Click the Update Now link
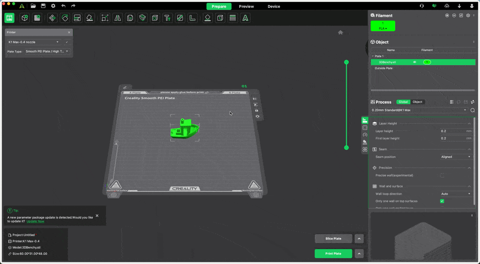 tap(35, 221)
